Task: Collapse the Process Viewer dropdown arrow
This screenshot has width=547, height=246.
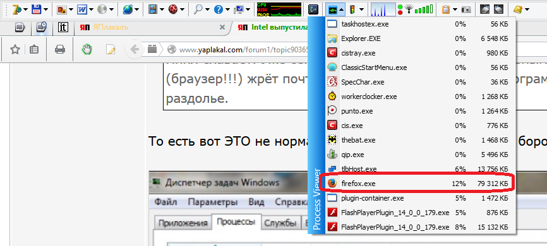Action: coord(342,9)
